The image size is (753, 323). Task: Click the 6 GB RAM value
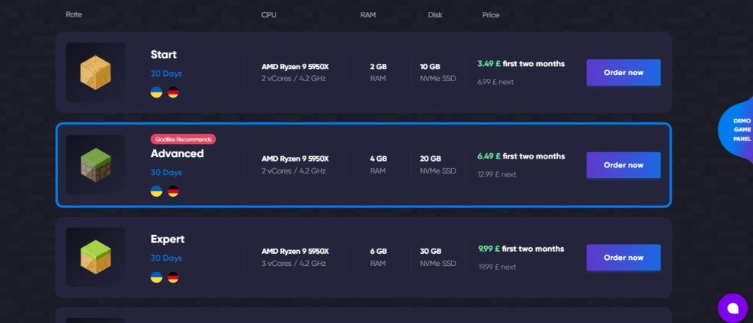click(x=378, y=251)
